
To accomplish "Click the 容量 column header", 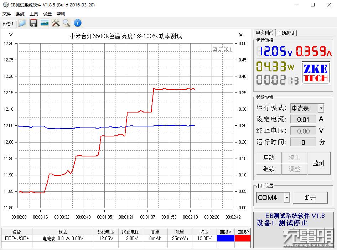I will tap(155, 232).
